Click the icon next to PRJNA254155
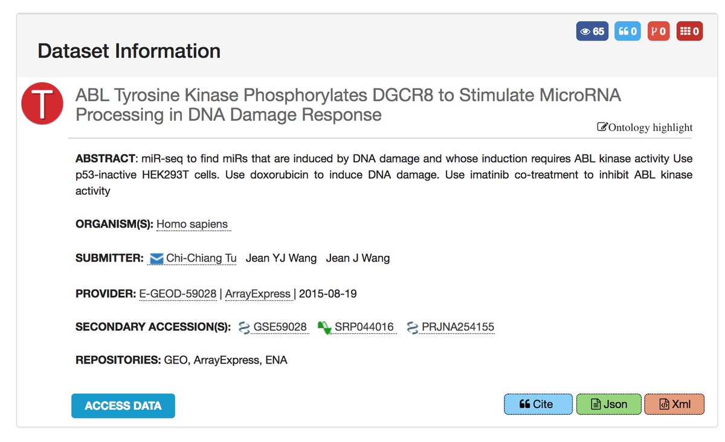Screen dimensions: 725x442 [x=413, y=328]
